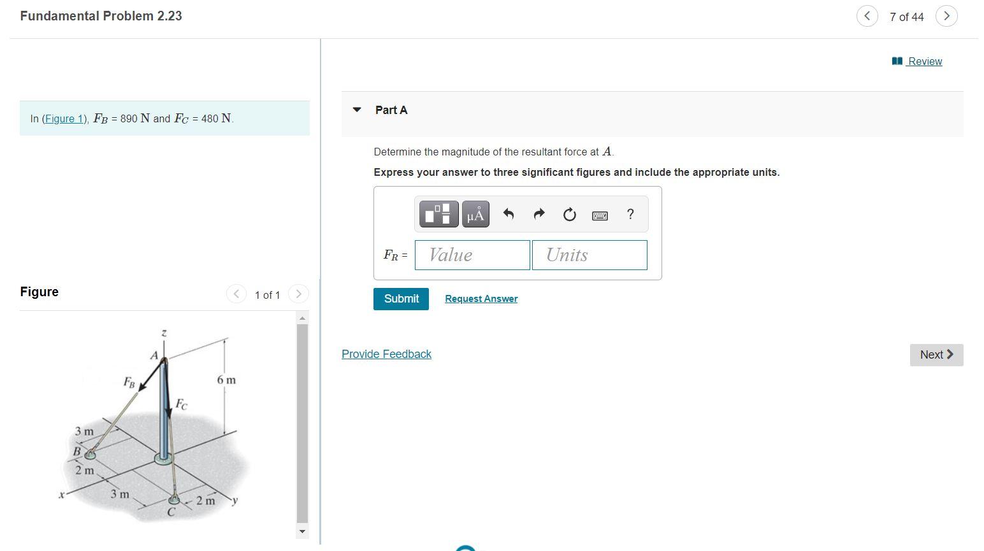Redo input in answer box
This screenshot has width=984, height=551.
(539, 214)
